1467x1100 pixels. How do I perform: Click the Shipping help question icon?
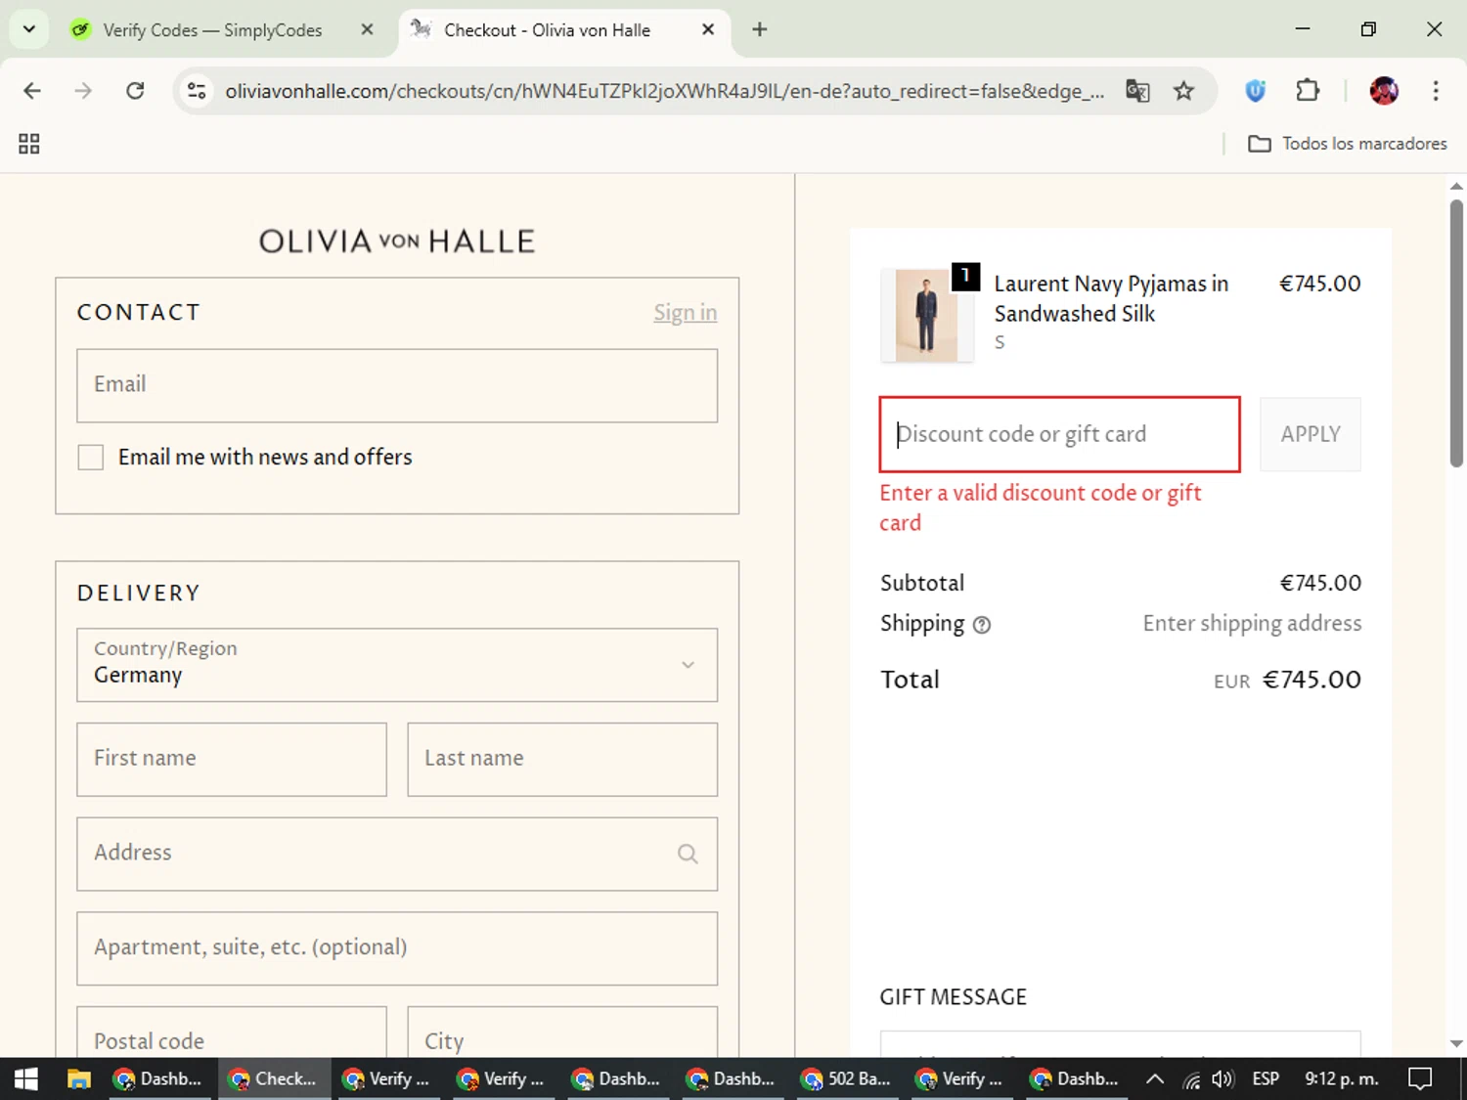(x=982, y=625)
